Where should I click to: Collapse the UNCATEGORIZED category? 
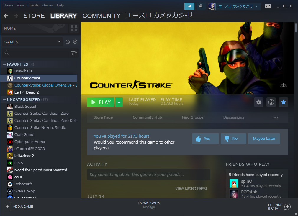(x=4, y=99)
